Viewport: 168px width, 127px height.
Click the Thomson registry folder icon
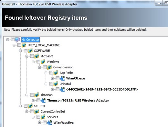click(37, 95)
